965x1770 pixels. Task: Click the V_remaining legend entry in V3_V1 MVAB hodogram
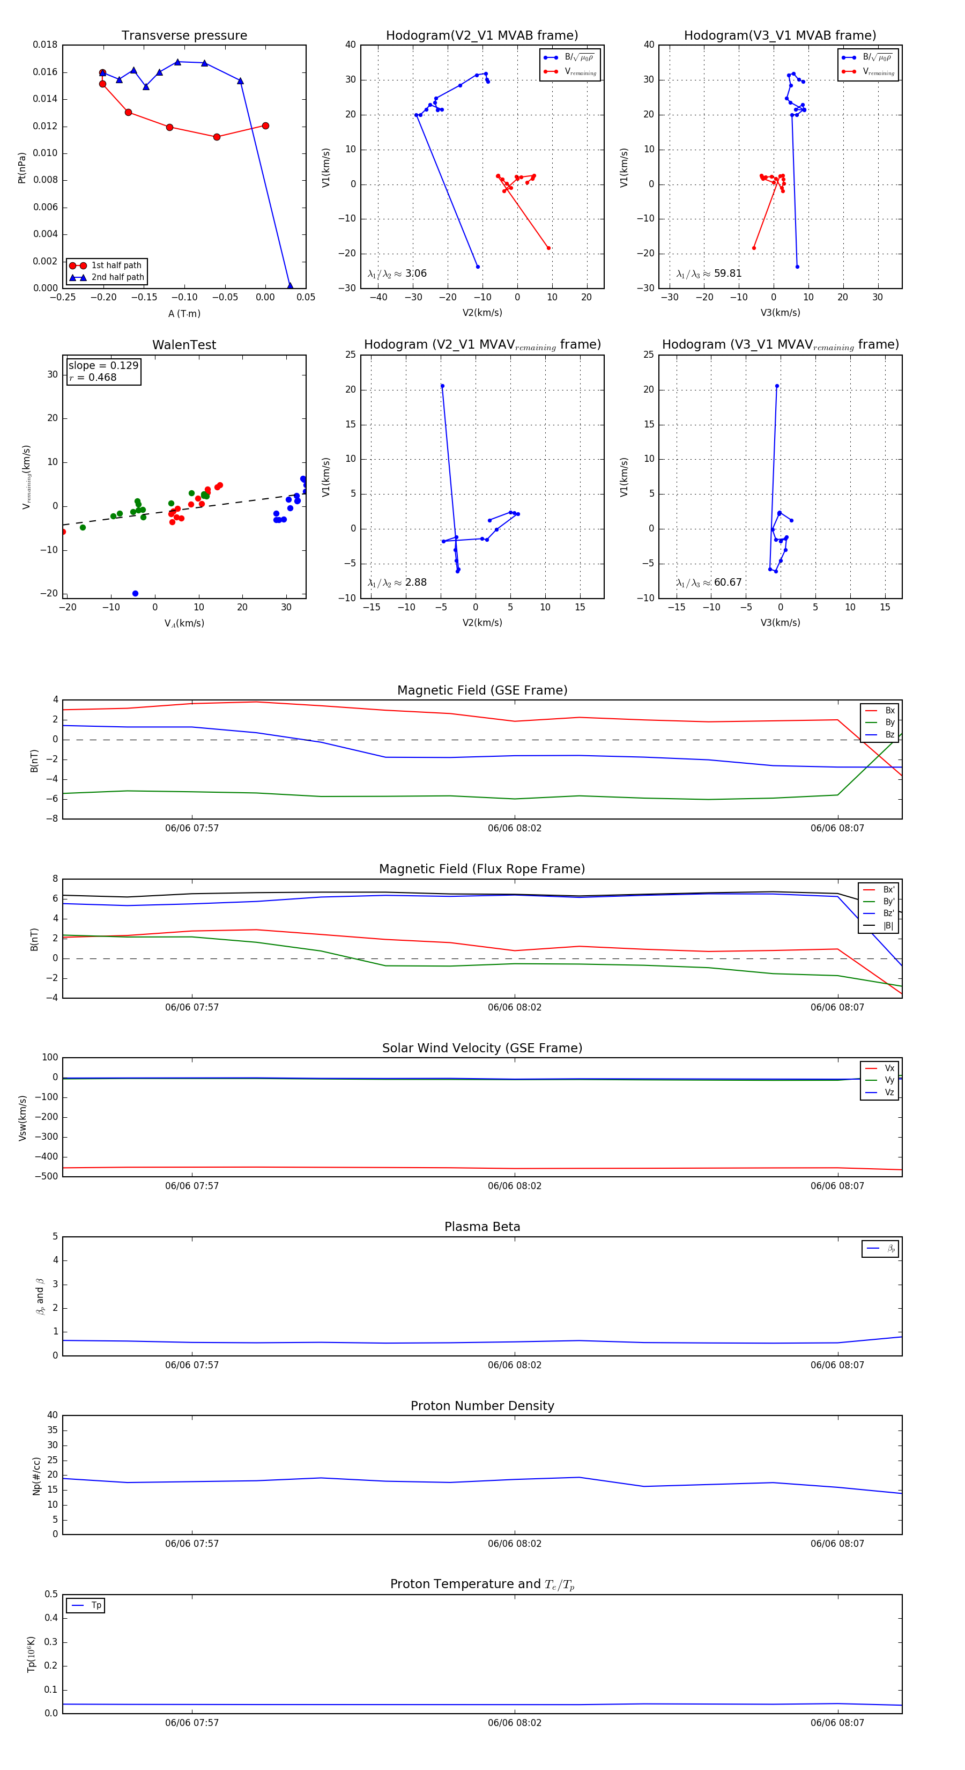[x=868, y=71]
